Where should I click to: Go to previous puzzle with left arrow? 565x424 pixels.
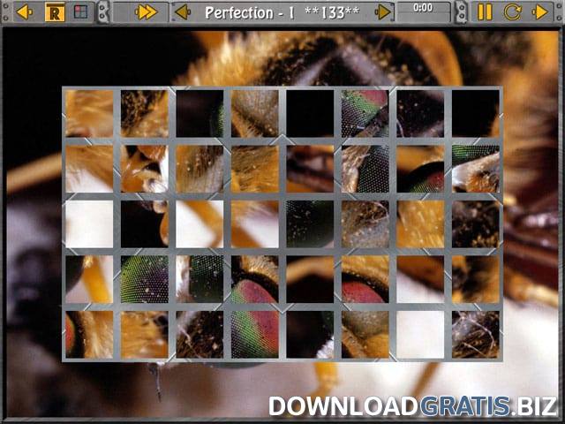coord(182,12)
